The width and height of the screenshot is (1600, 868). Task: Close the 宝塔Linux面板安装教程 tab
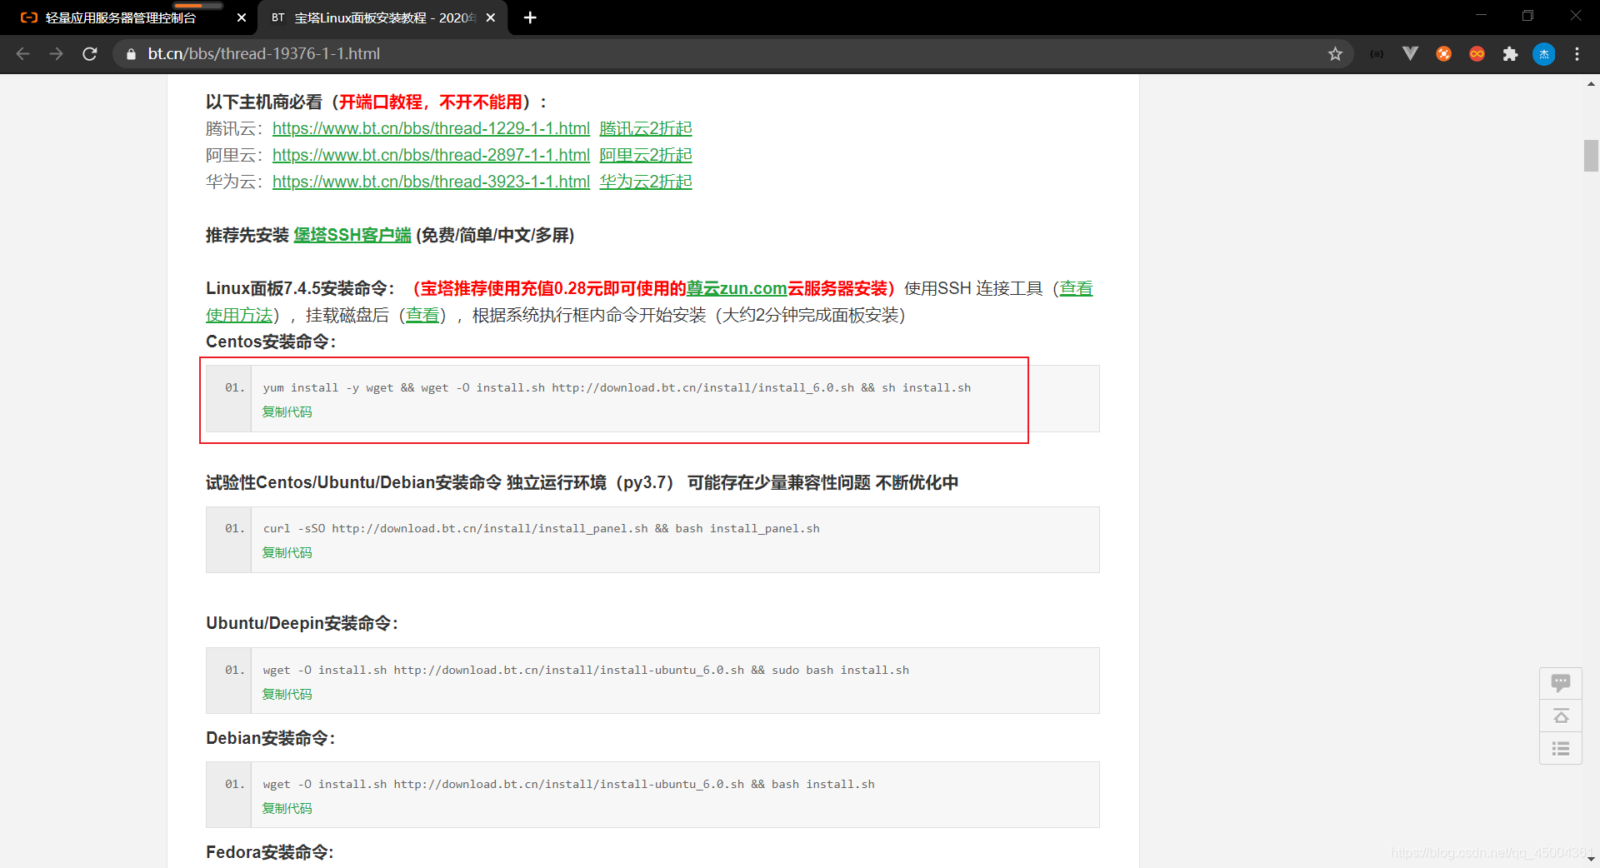click(x=491, y=17)
